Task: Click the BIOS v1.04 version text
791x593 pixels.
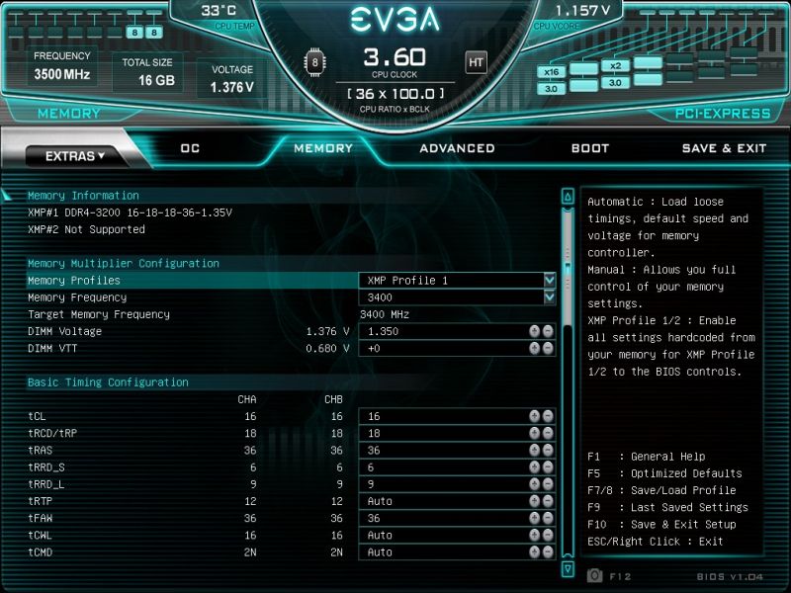Action: tap(730, 576)
